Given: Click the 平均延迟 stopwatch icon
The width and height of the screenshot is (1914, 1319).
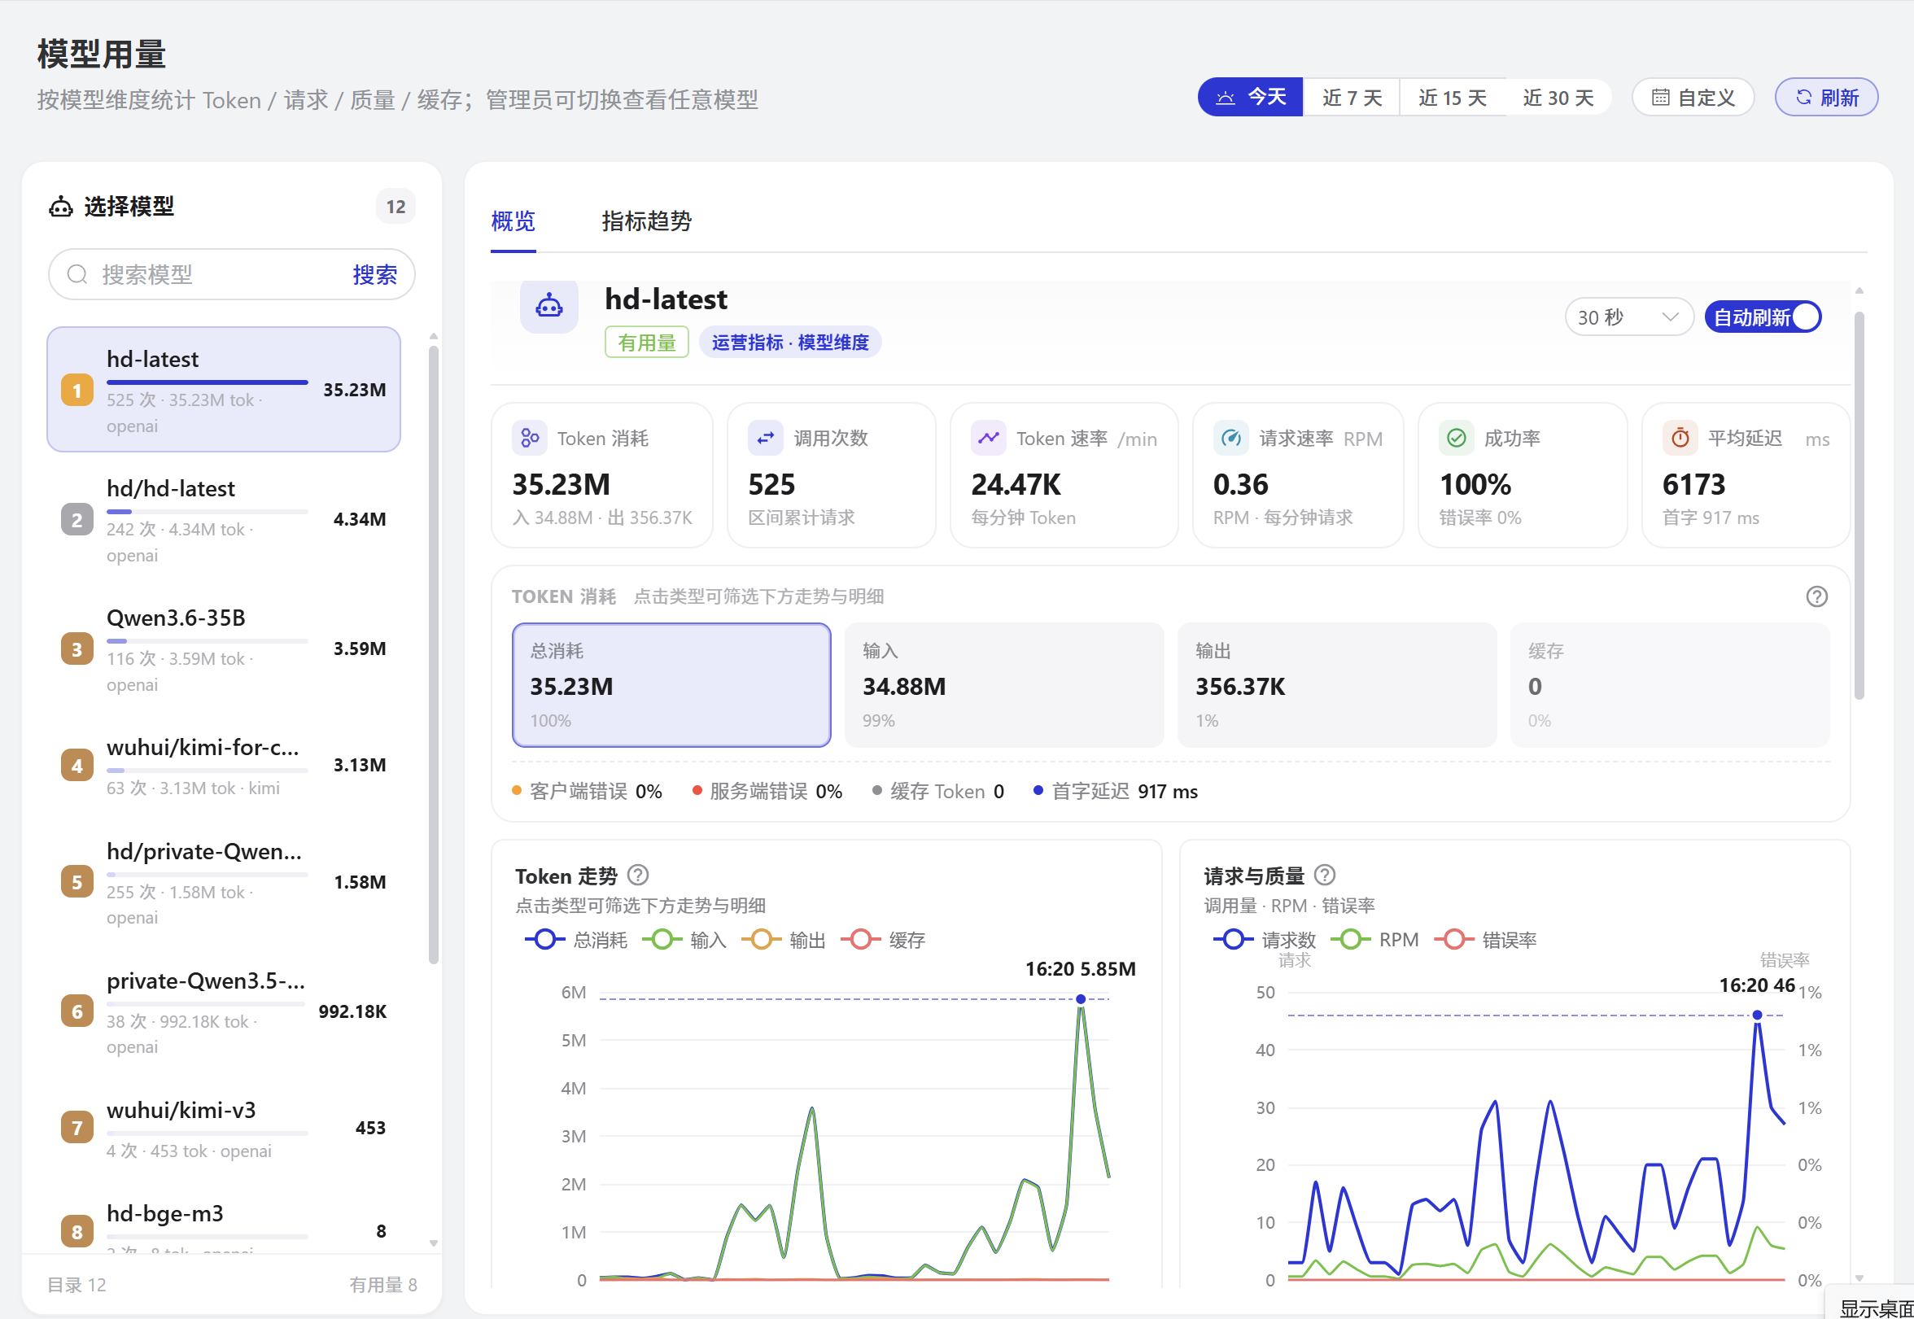Looking at the screenshot, I should (1680, 438).
